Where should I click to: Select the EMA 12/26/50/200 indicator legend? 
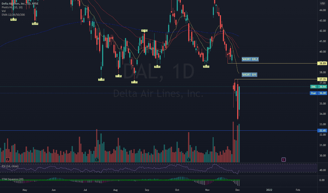13,15
